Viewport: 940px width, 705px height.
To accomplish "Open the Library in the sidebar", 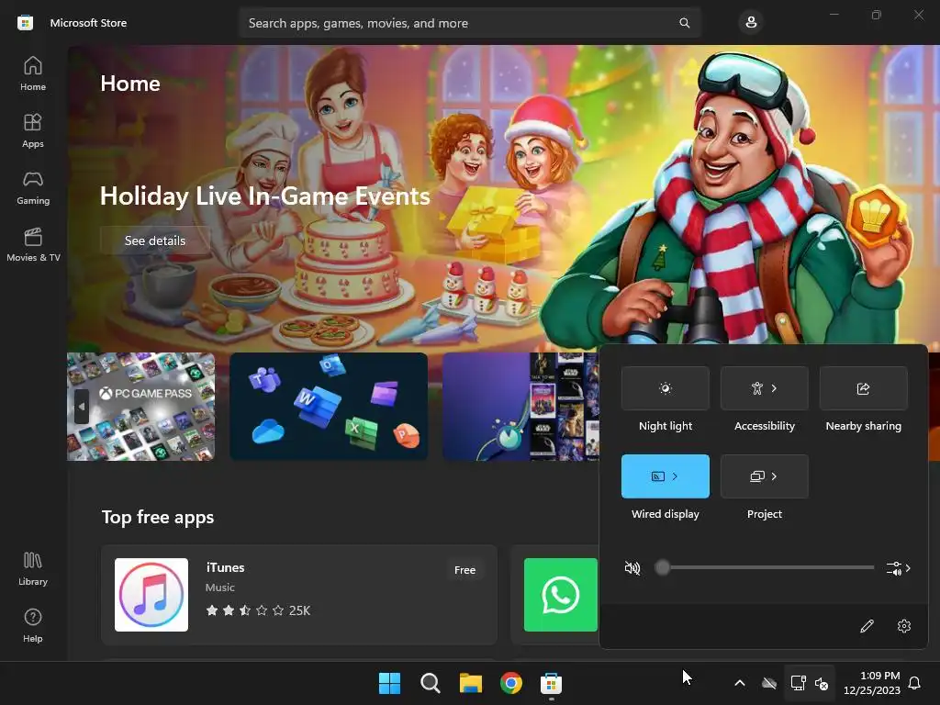I will point(33,569).
